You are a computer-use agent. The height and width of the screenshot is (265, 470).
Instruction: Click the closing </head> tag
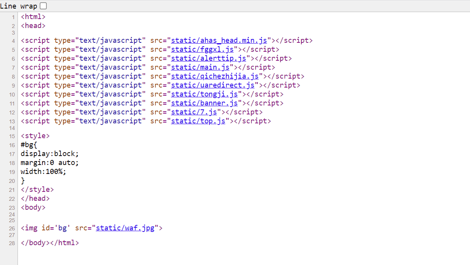point(35,198)
